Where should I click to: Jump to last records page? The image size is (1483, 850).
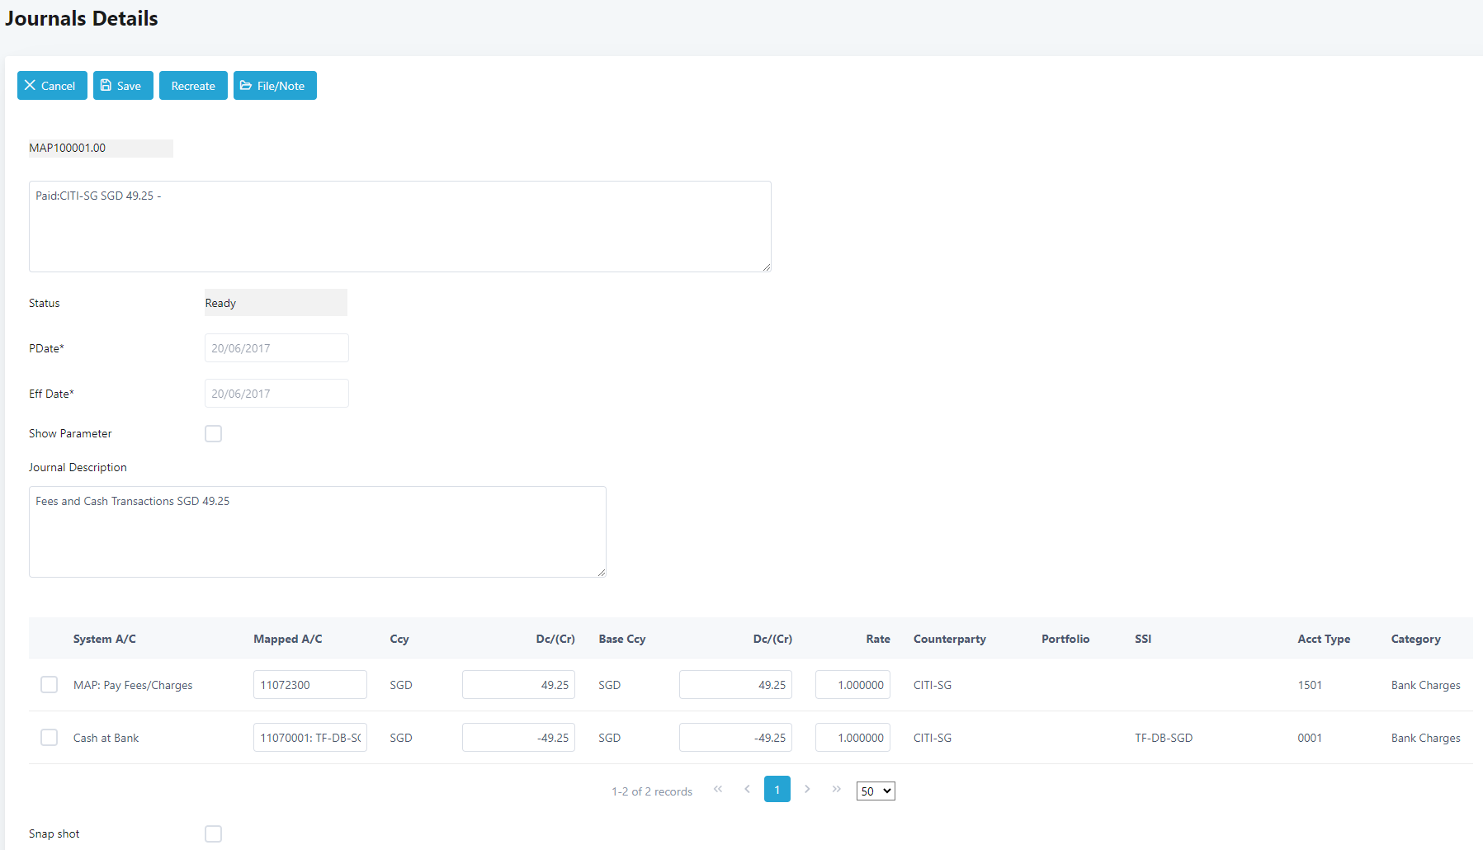(836, 790)
